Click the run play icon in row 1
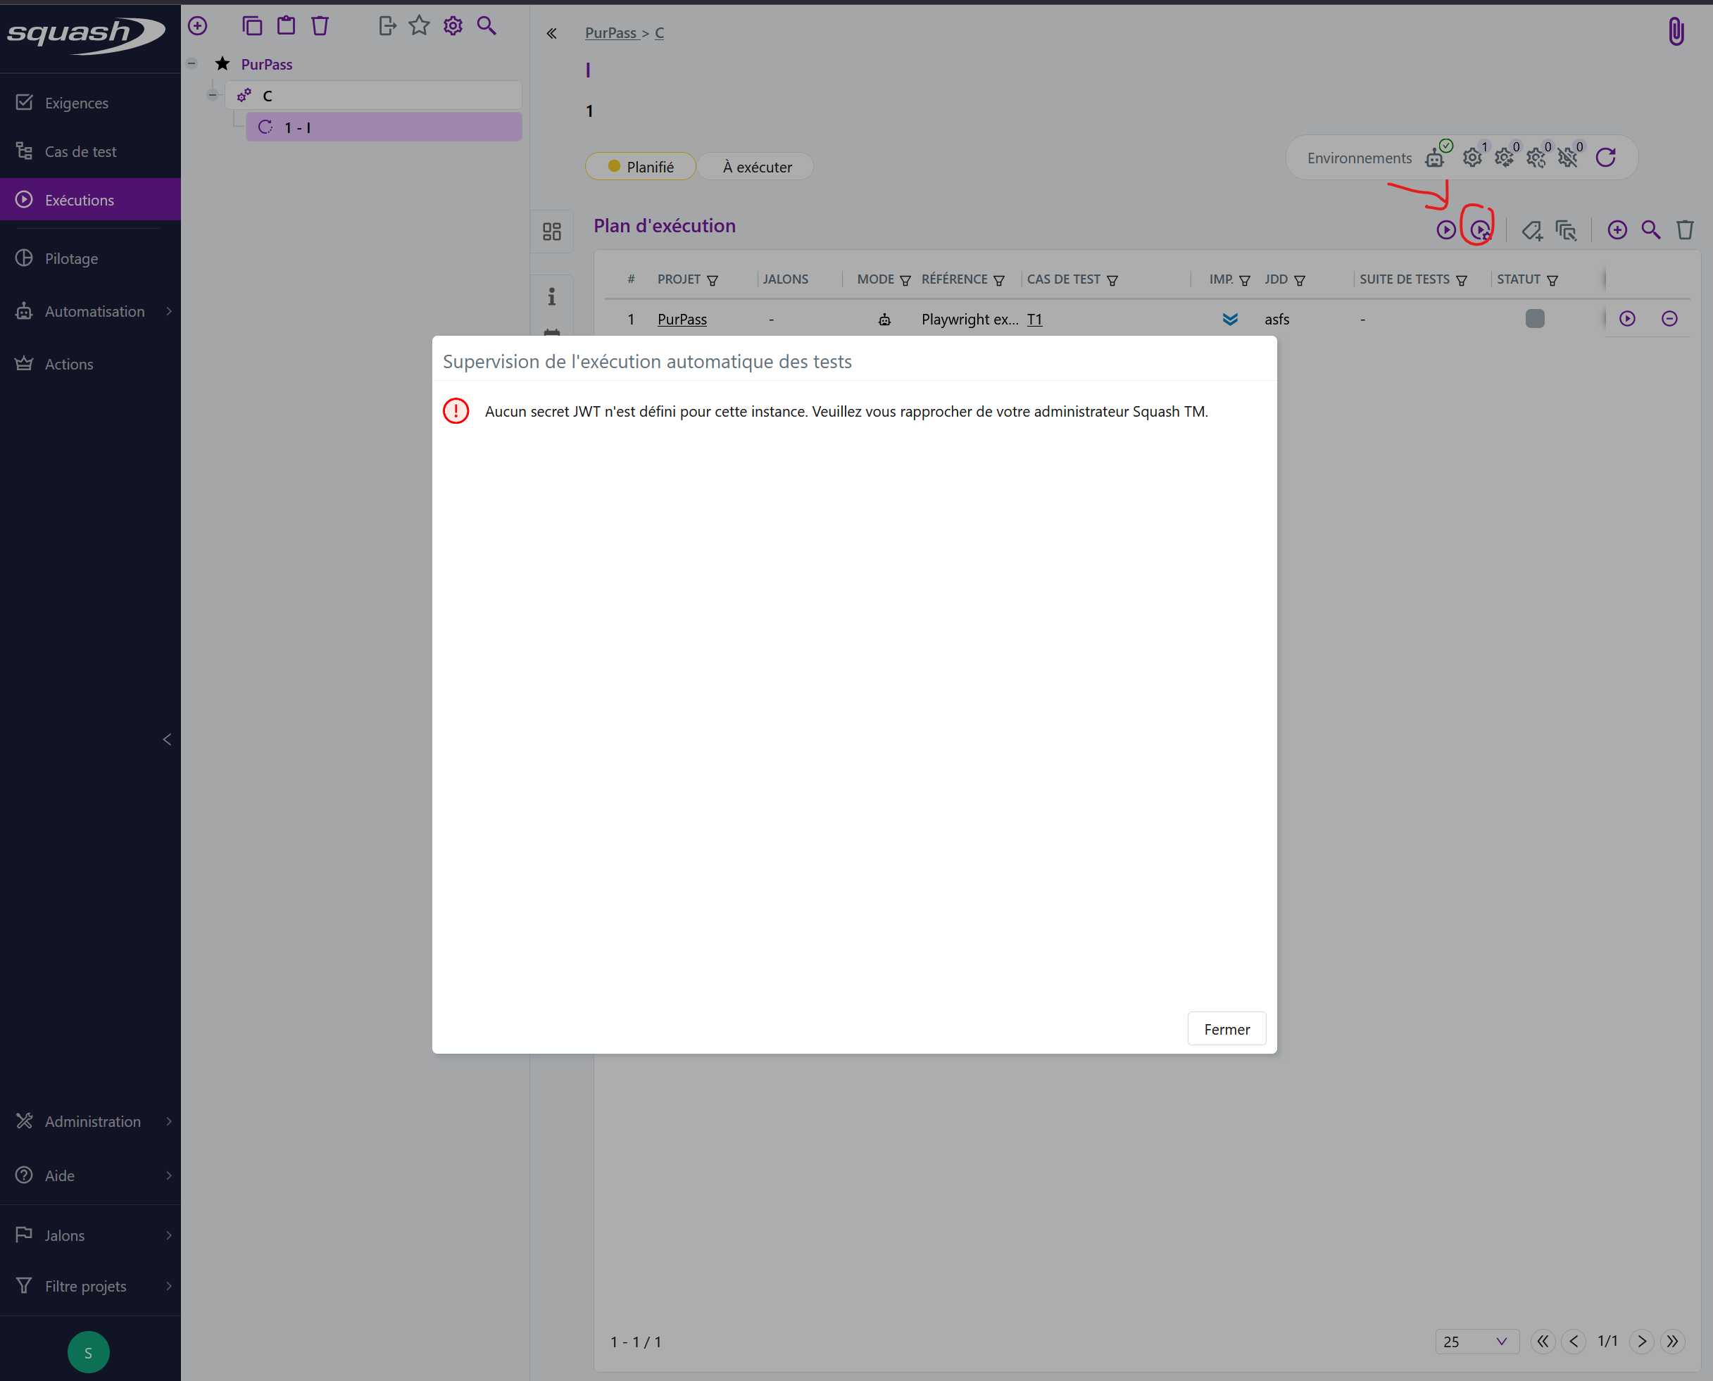The height and width of the screenshot is (1381, 1713). (x=1627, y=319)
